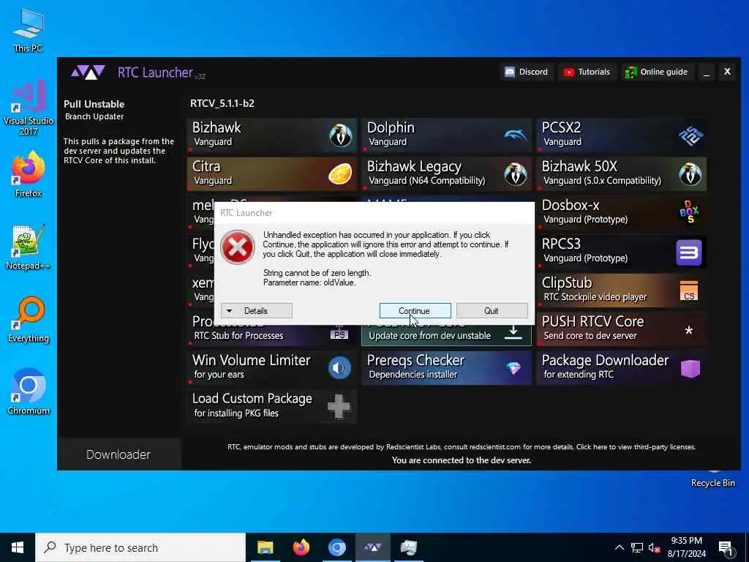Click the 'Pull Unstable' sidebar heading
This screenshot has height=562, width=749.
(x=94, y=104)
